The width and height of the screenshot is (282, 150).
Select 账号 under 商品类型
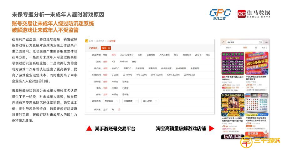point(114,55)
